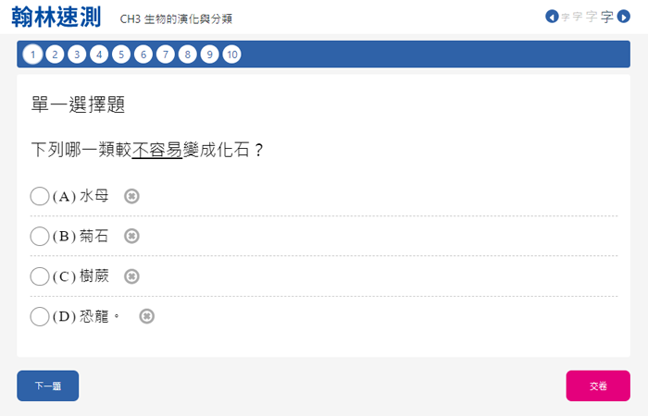The height and width of the screenshot is (416, 648).
Task: Strike out option C 樹蕨 via X icon
Action: 131,276
